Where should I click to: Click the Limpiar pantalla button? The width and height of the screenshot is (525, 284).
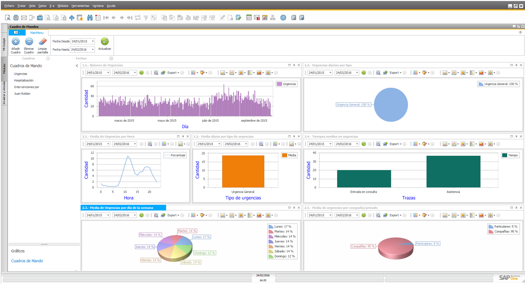pos(42,44)
